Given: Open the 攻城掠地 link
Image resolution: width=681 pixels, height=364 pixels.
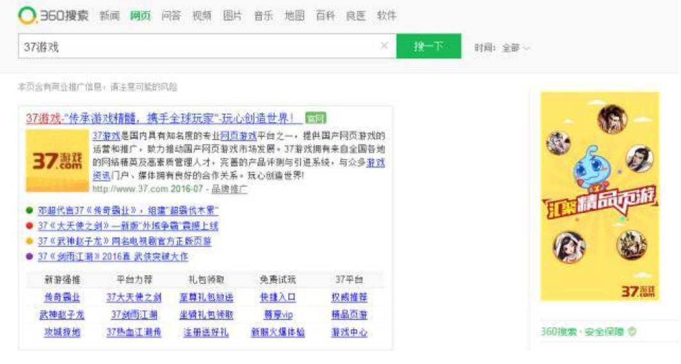Looking at the screenshot, I should pos(62,332).
